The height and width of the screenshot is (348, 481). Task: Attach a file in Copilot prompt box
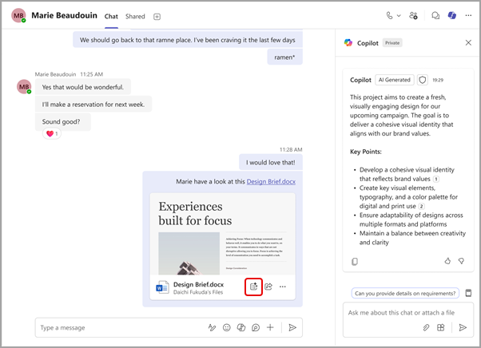click(x=426, y=327)
